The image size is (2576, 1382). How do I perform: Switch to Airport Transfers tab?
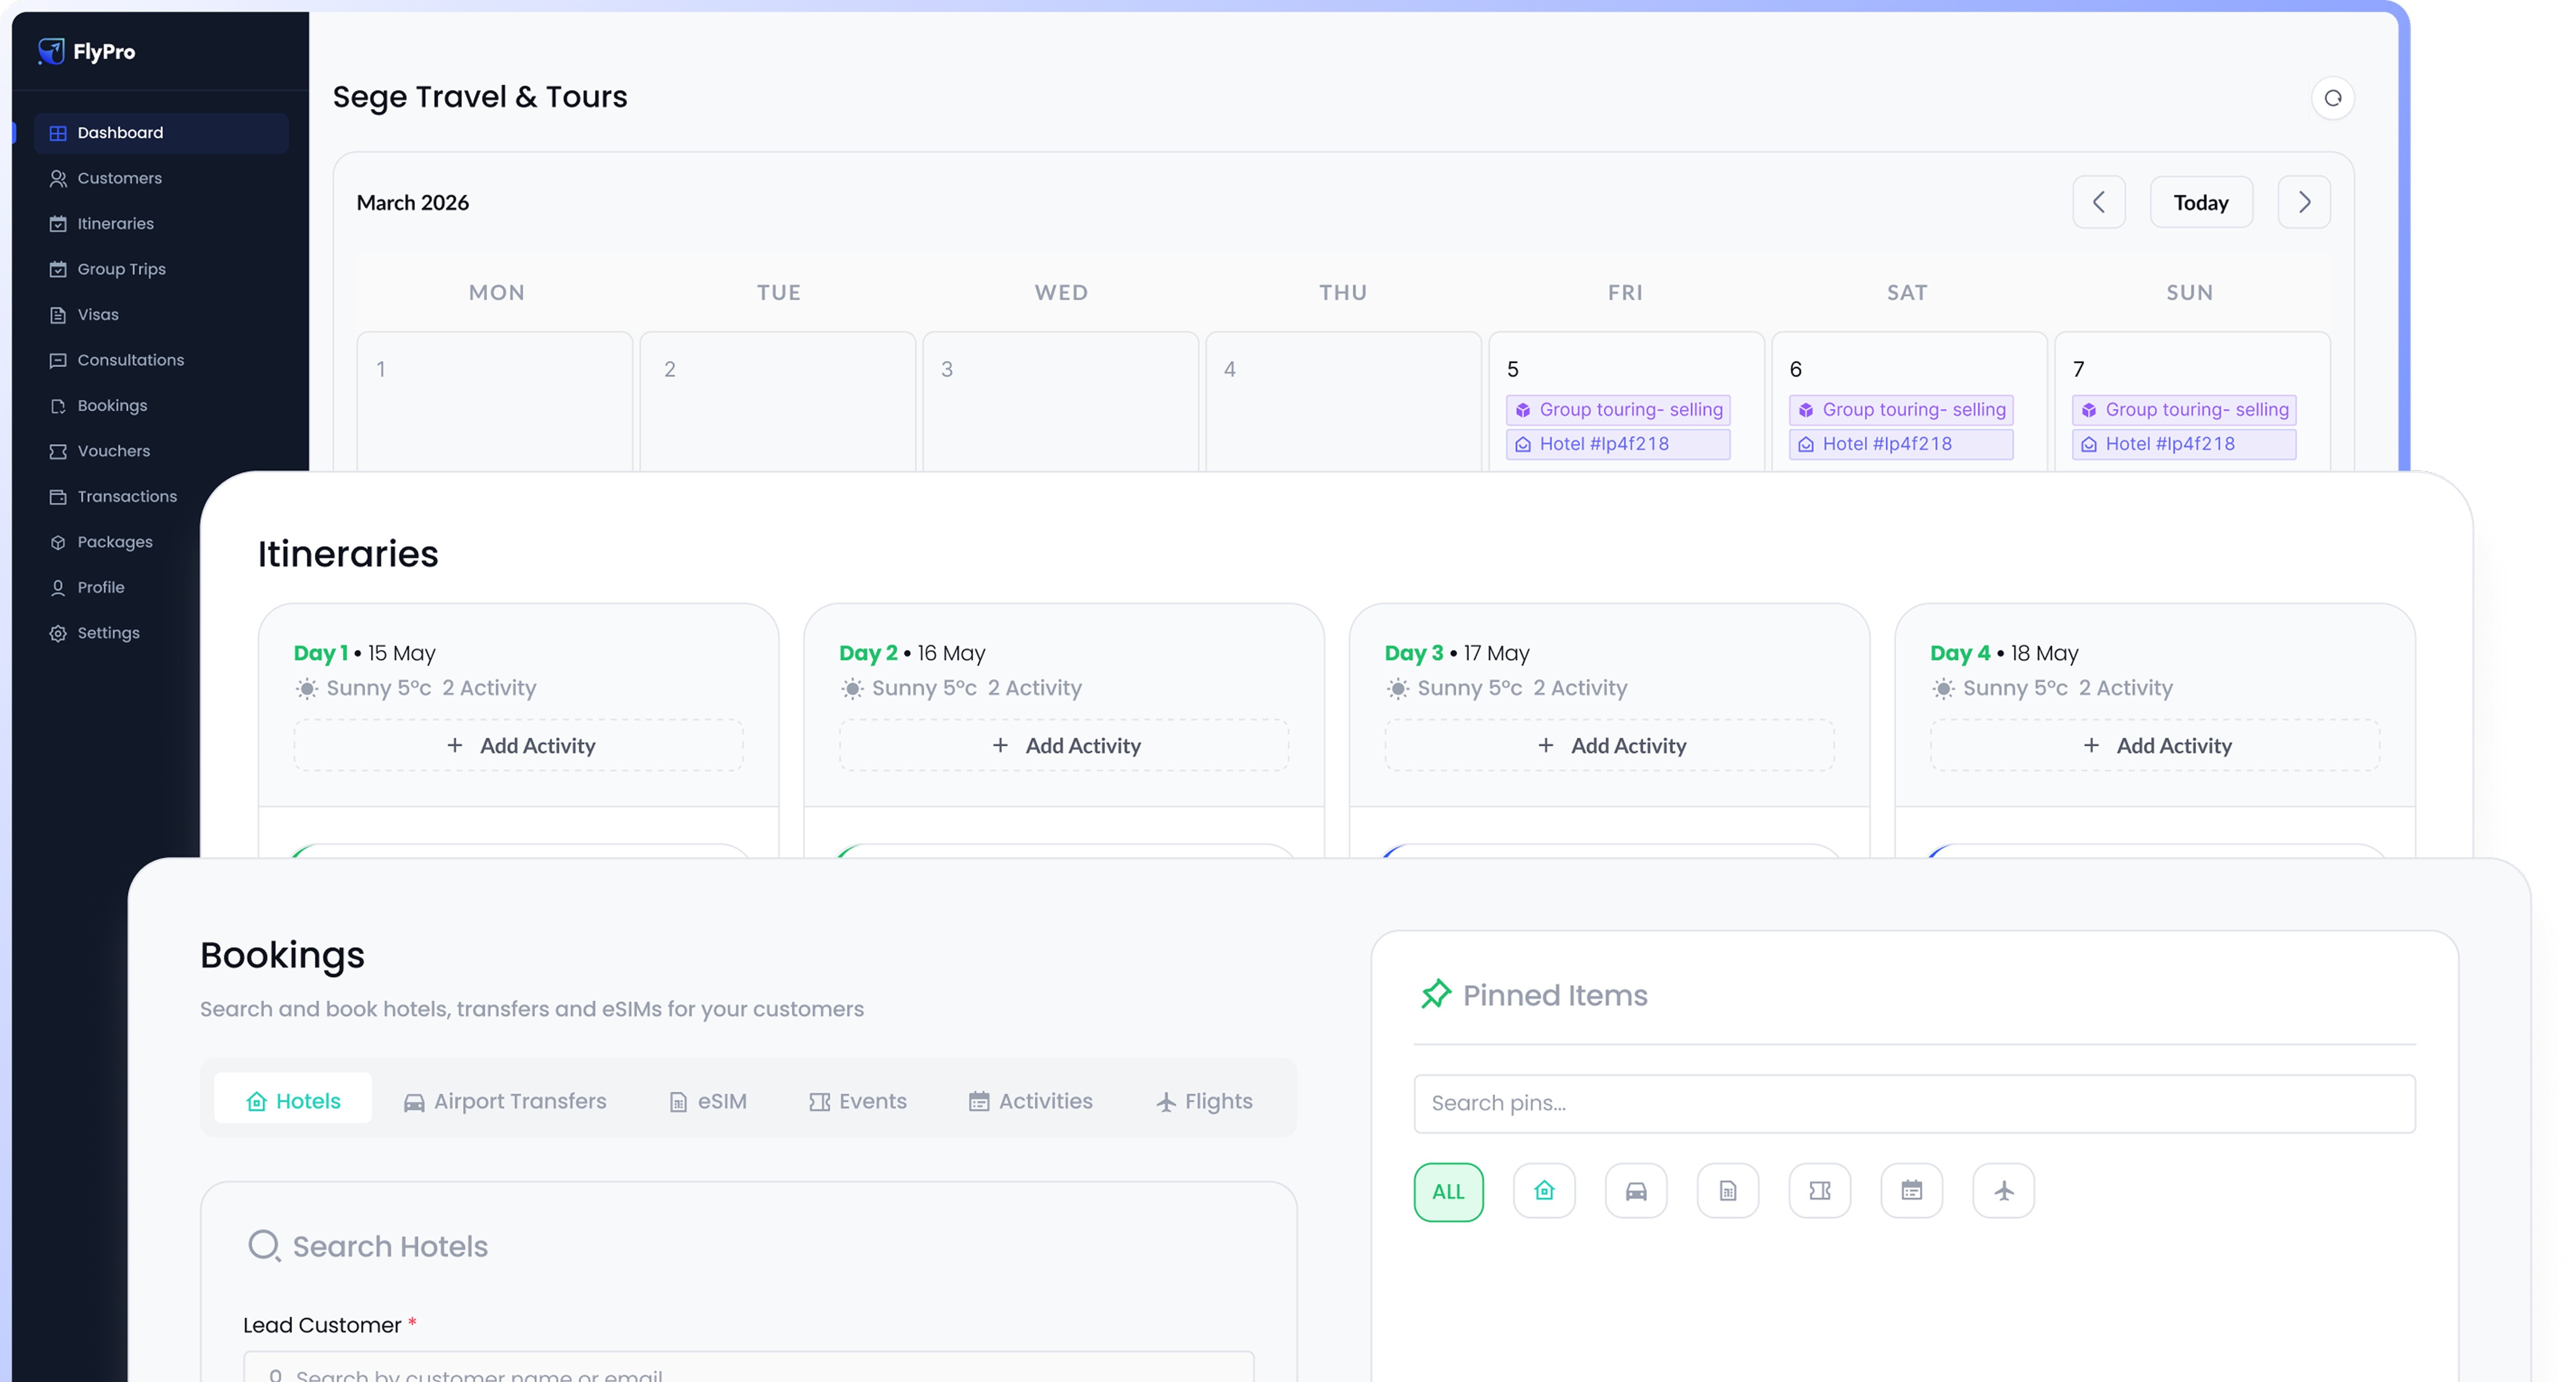pos(504,1101)
